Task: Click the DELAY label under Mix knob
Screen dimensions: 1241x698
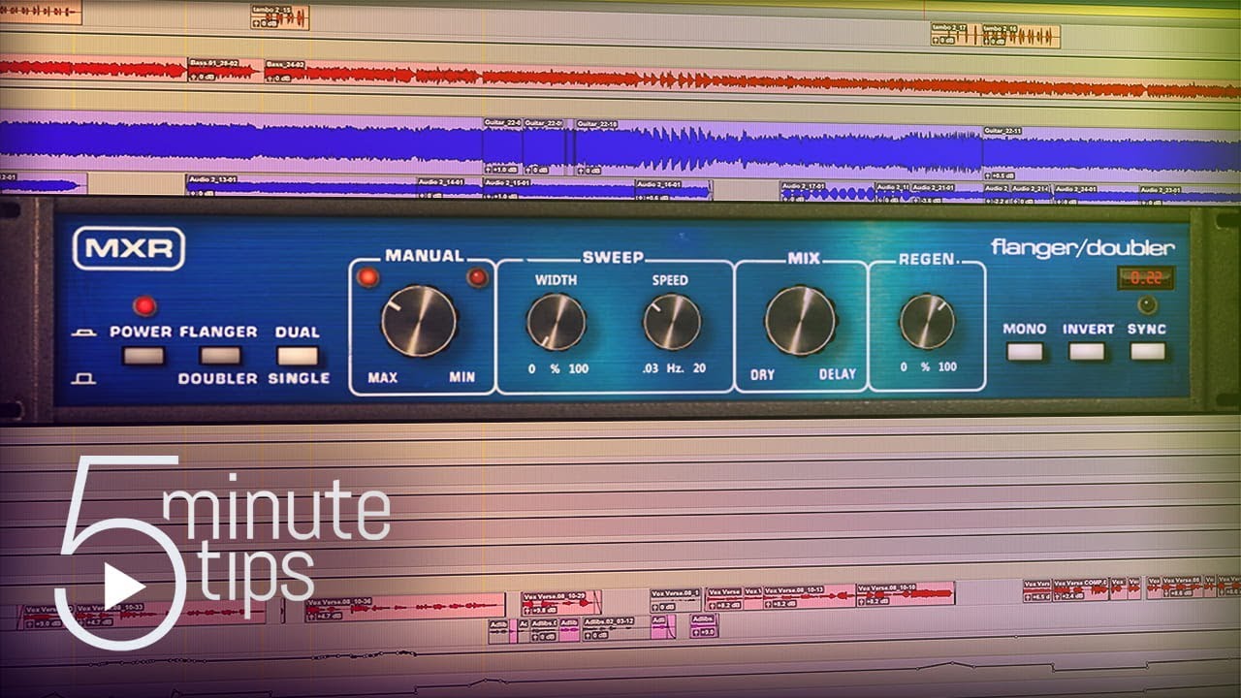Action: (x=838, y=374)
